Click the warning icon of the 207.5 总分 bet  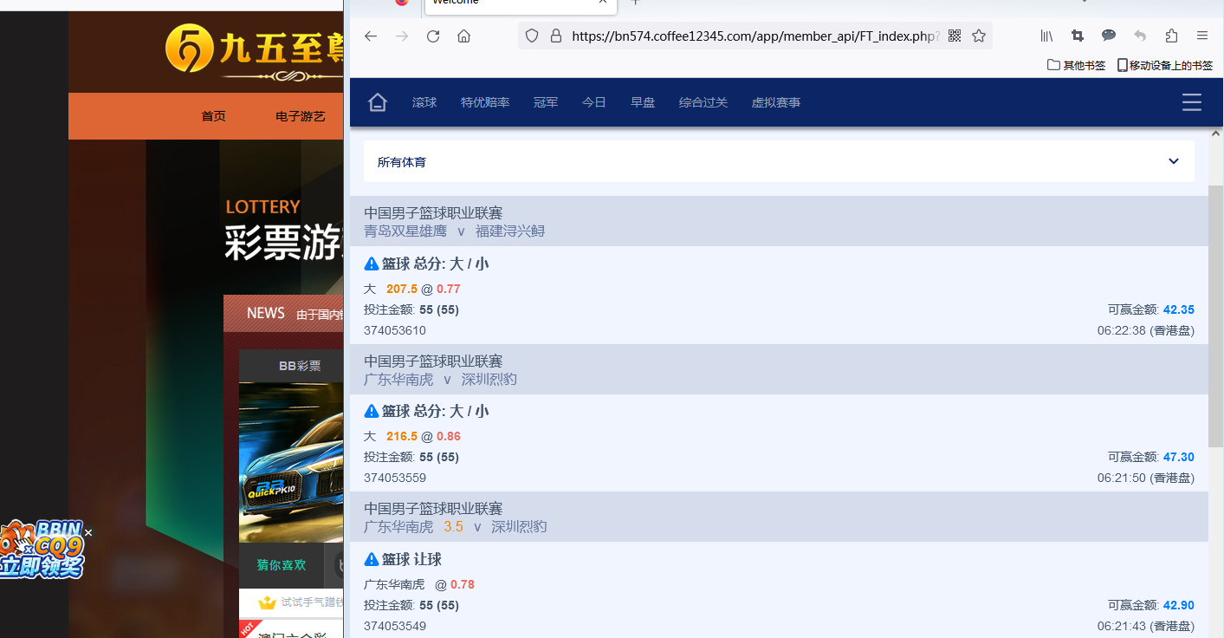coord(372,264)
